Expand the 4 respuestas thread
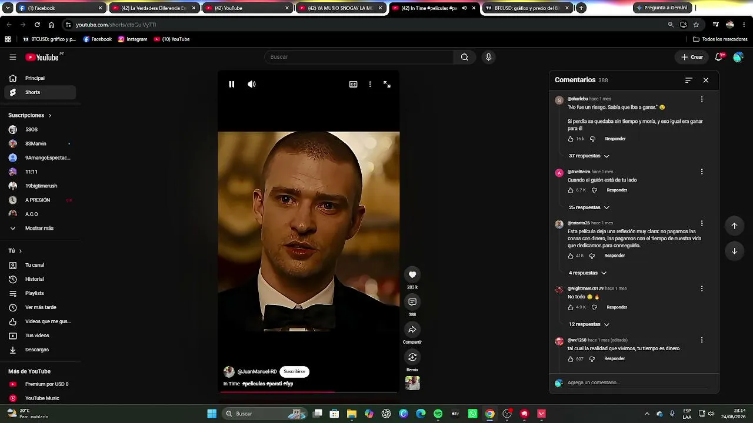The width and height of the screenshot is (753, 423). [x=588, y=273]
